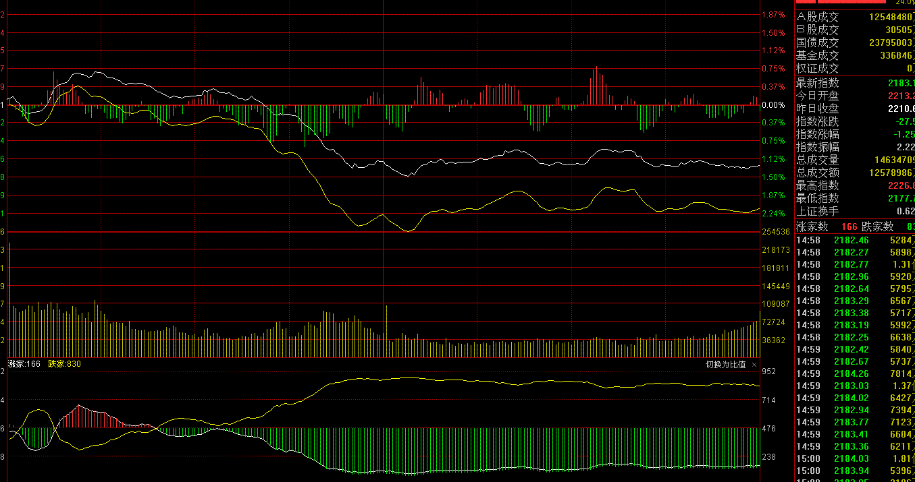Click the tick row priced 2182.77
The width and height of the screenshot is (915, 482).
(x=856, y=264)
